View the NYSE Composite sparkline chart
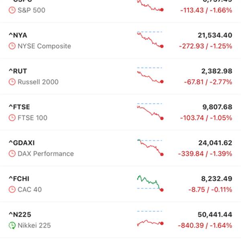This screenshot has height=241, width=241. tap(150, 39)
